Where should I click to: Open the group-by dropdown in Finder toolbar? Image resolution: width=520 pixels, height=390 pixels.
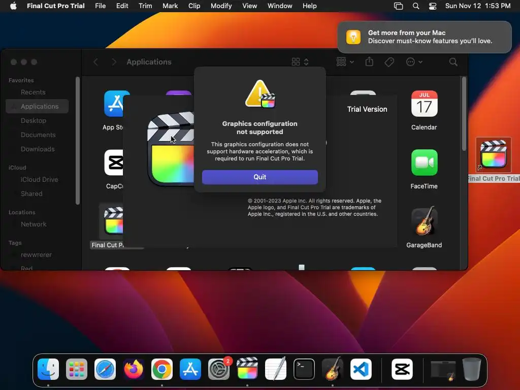click(345, 62)
